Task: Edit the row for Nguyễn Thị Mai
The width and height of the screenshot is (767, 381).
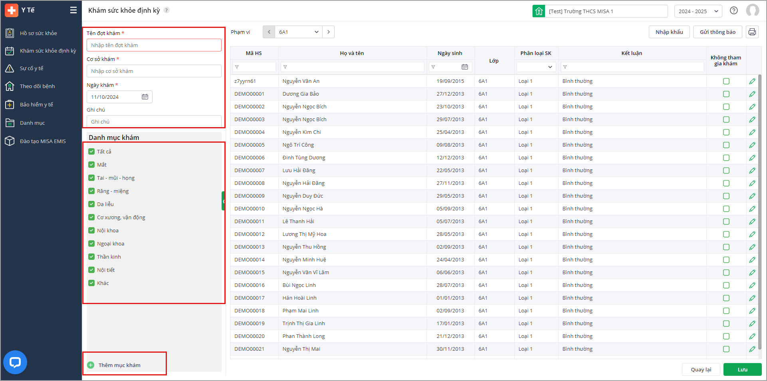Action: point(752,349)
